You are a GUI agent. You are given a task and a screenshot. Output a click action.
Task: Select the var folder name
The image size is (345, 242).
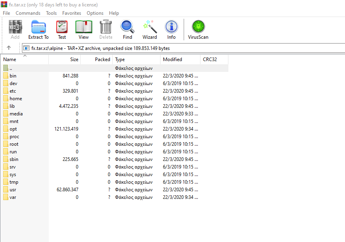coord(13,197)
